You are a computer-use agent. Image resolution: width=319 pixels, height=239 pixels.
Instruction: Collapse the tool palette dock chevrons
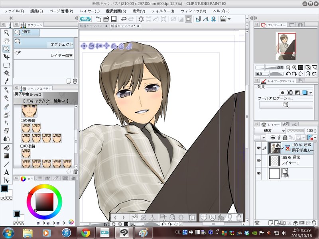pos(11,18)
